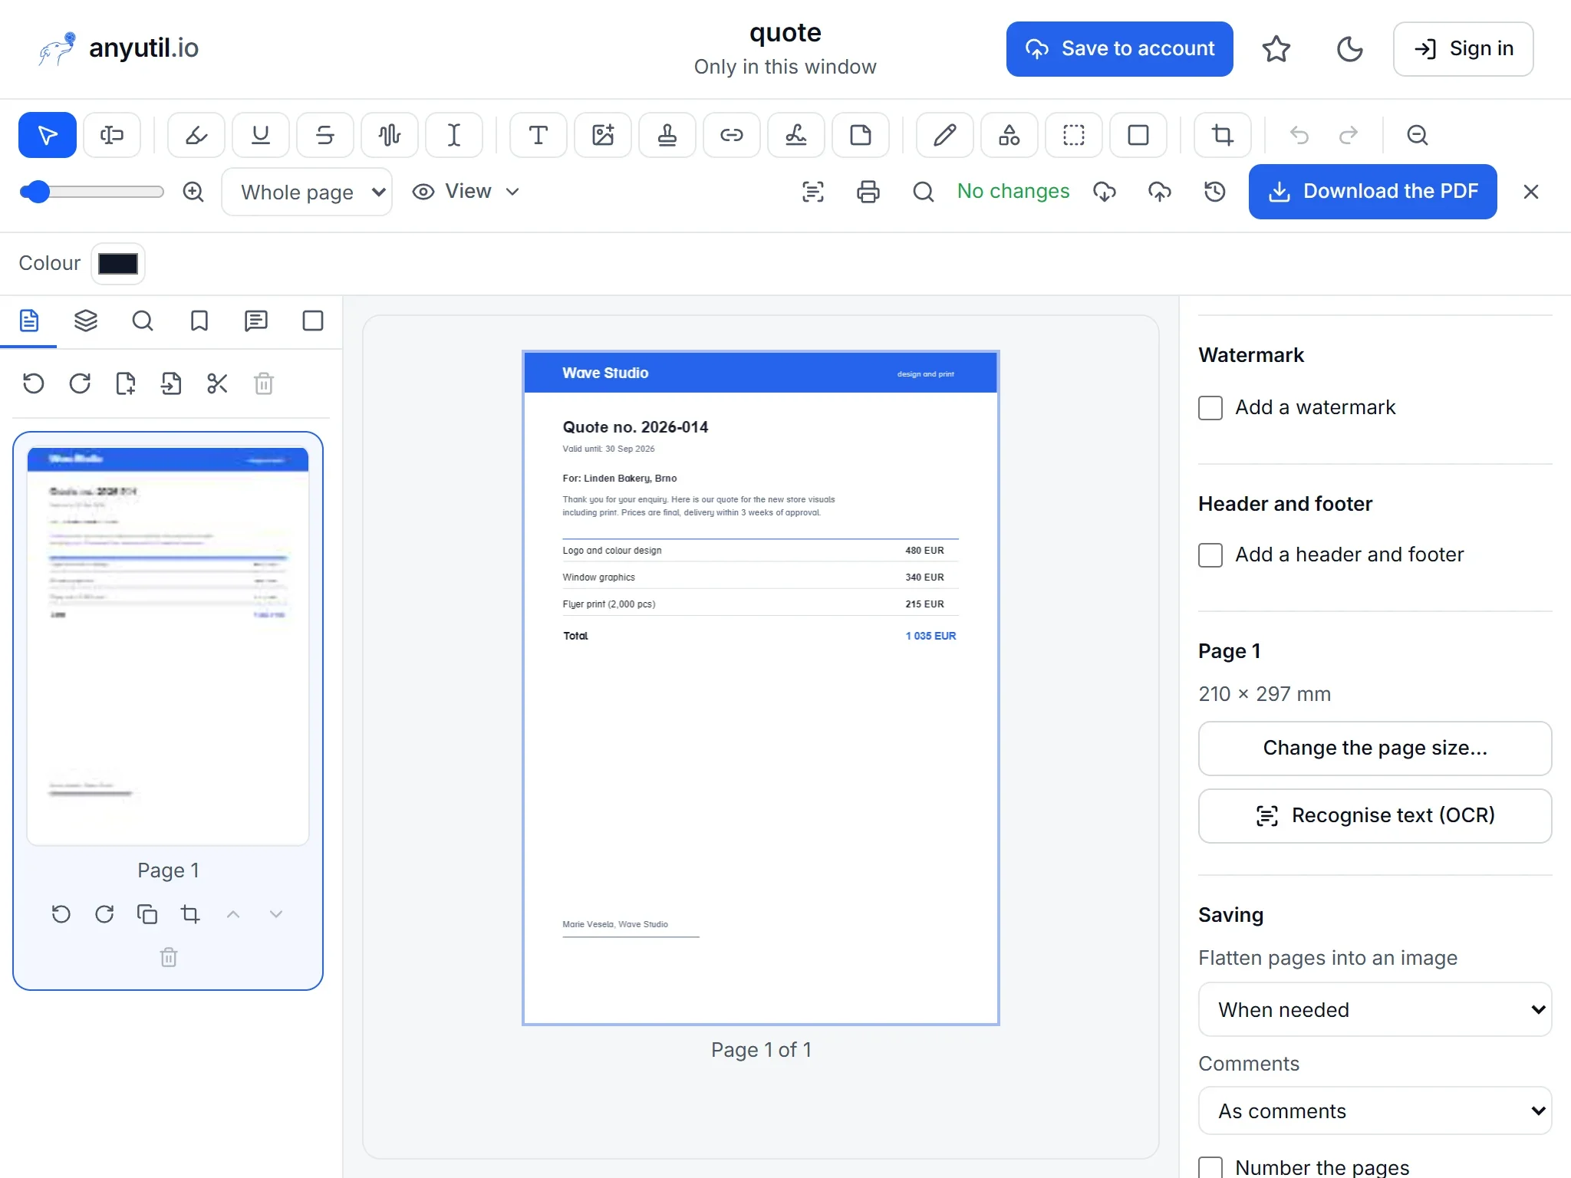Check the Number the pages option
Screen dimensions: 1571x1178
[1210, 1167]
